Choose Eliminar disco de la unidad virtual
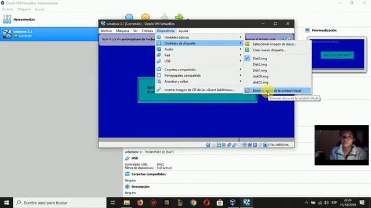Image resolution: width=371 pixels, height=208 pixels. (277, 91)
